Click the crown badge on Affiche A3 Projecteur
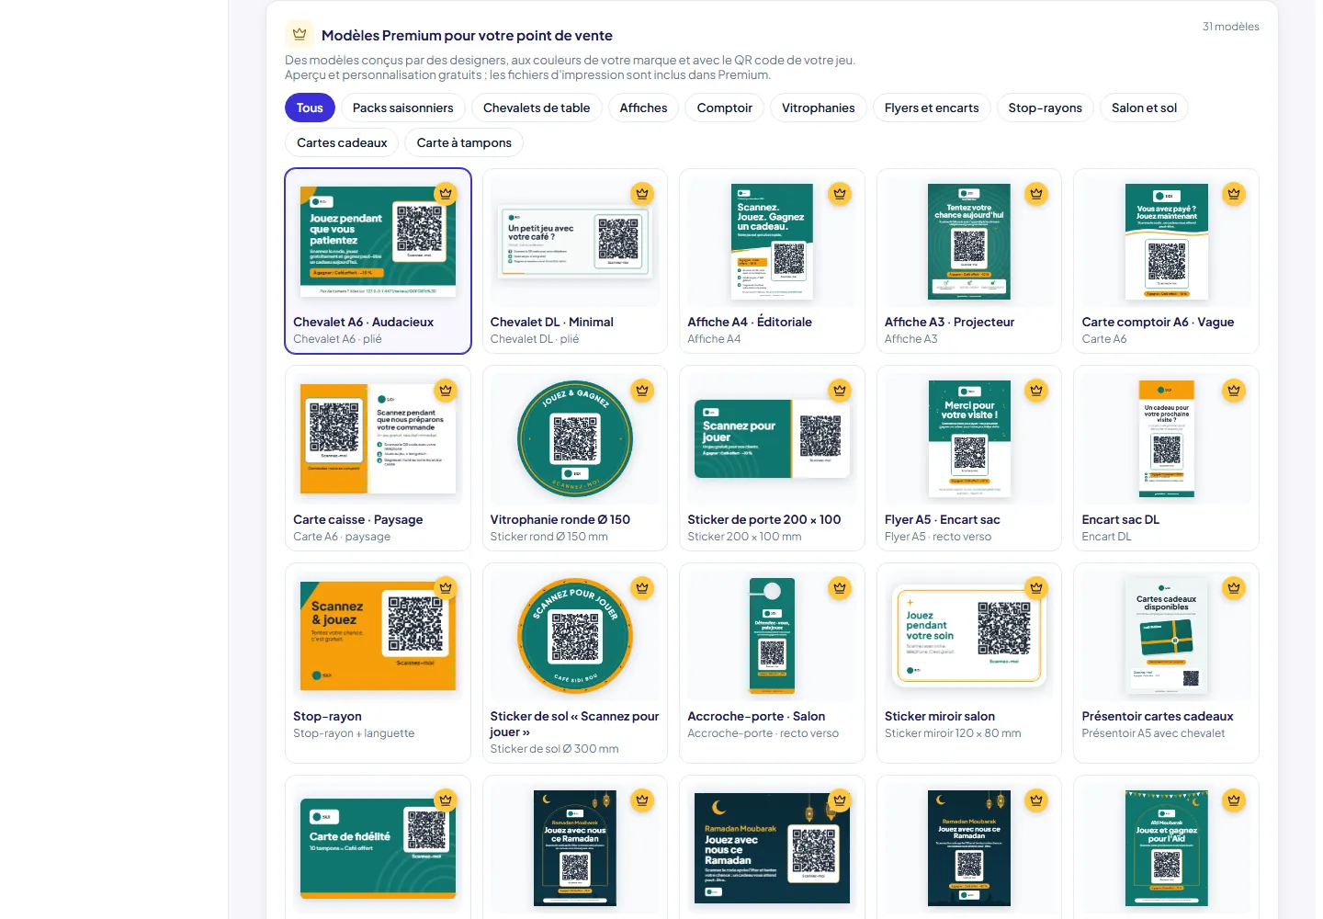The height and width of the screenshot is (919, 1323). [1036, 193]
